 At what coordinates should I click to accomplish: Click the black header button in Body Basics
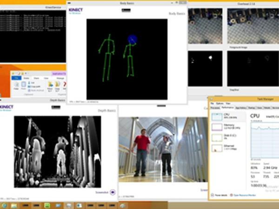click(126, 10)
